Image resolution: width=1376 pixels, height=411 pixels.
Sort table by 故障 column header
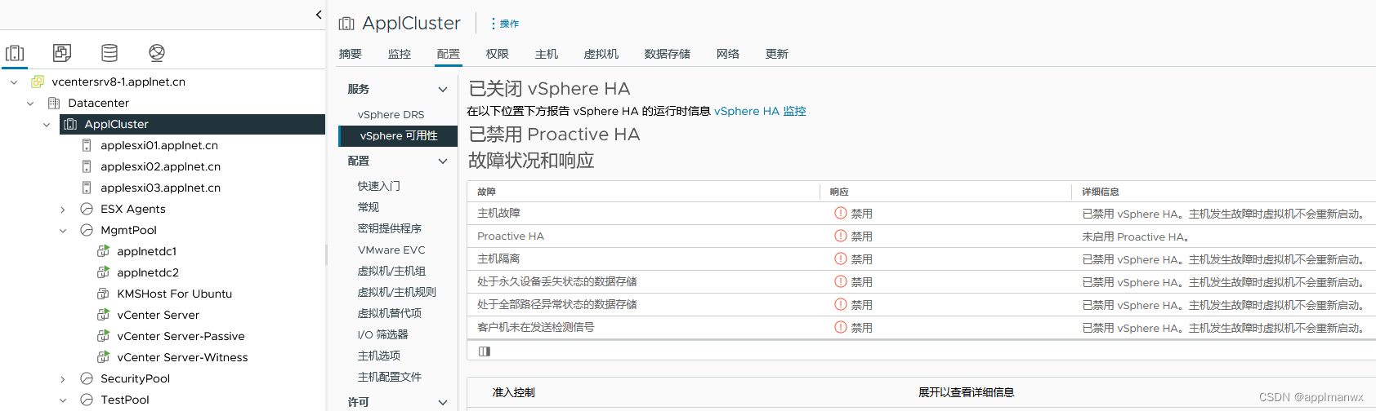click(x=486, y=192)
